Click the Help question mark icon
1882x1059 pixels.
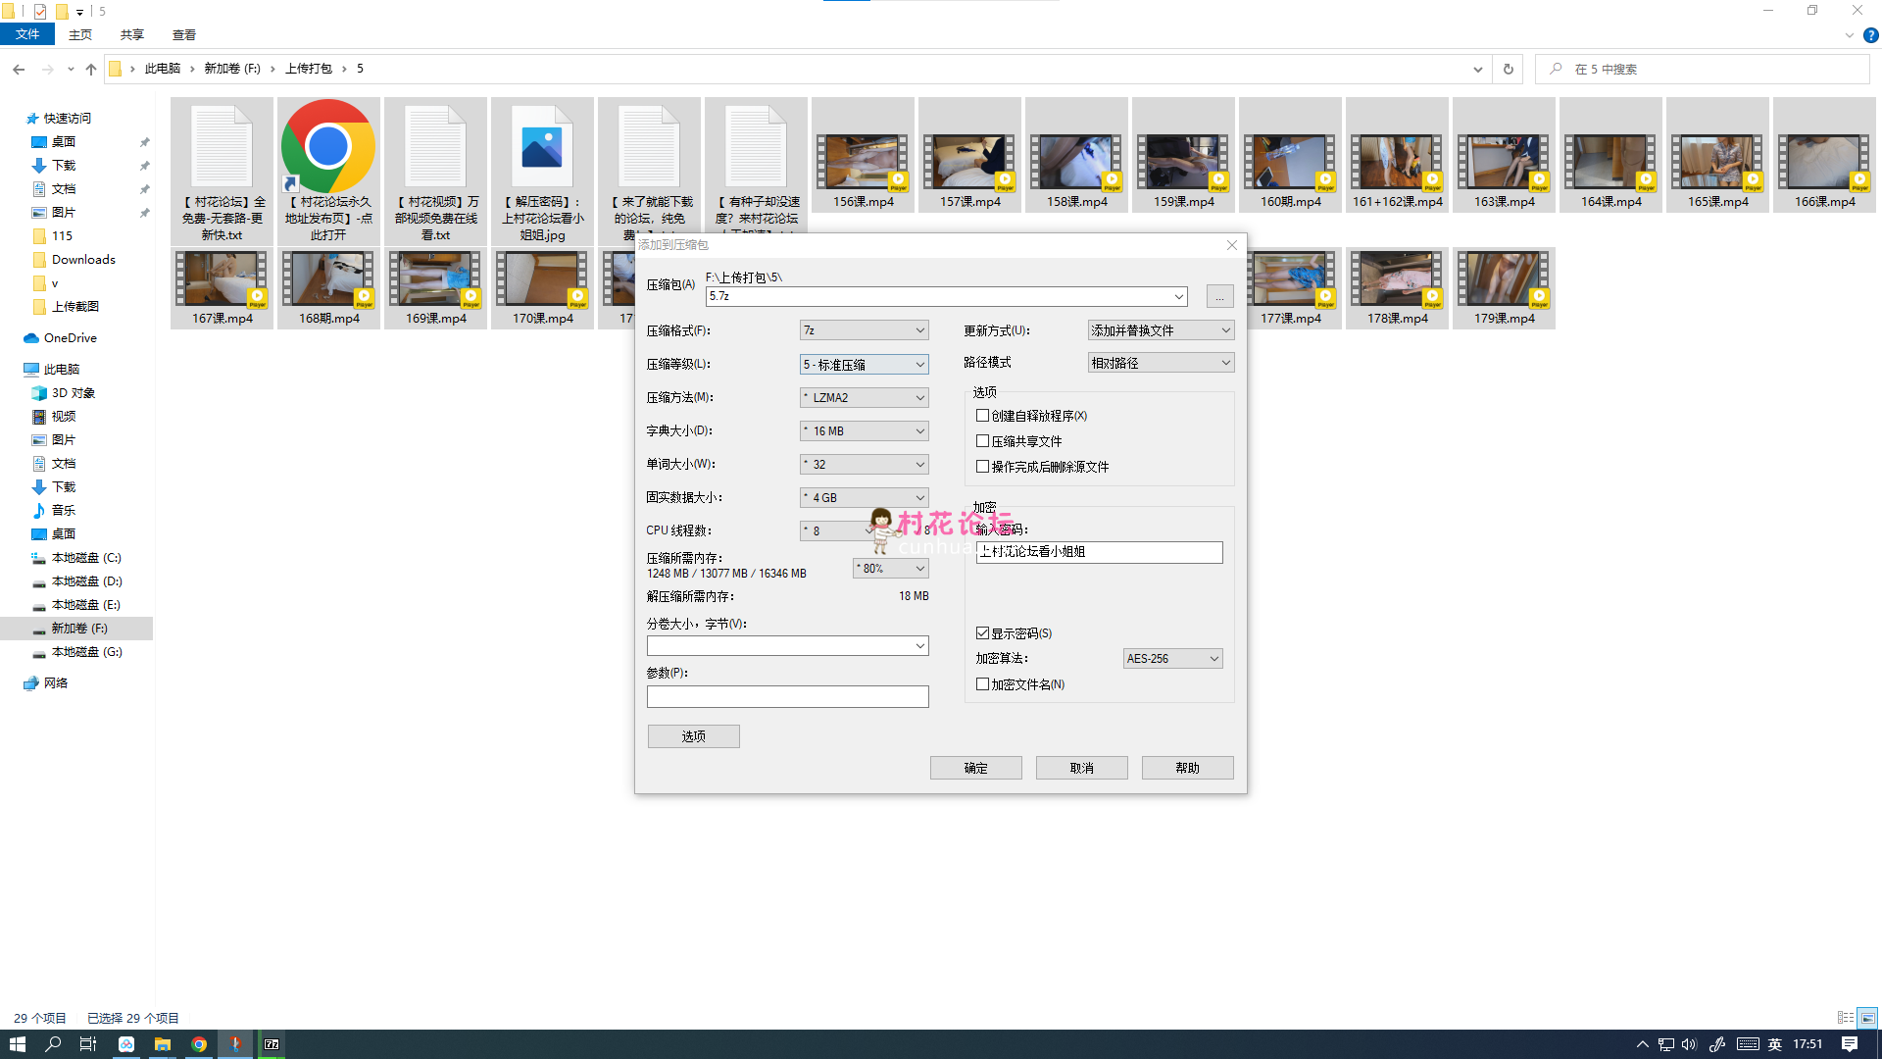pyautogui.click(x=1870, y=35)
